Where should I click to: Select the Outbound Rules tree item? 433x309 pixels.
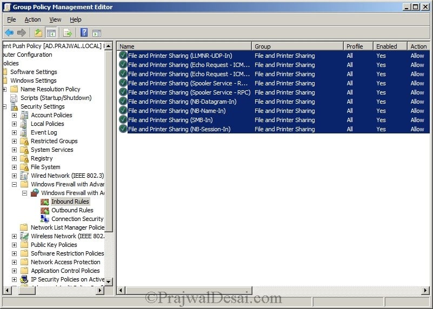tap(72, 210)
